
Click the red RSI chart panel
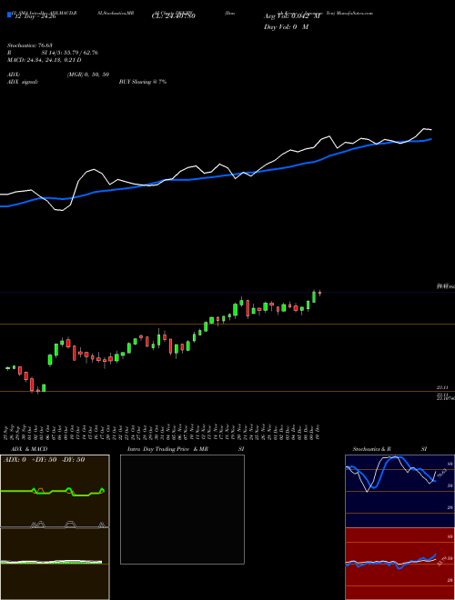[399, 564]
